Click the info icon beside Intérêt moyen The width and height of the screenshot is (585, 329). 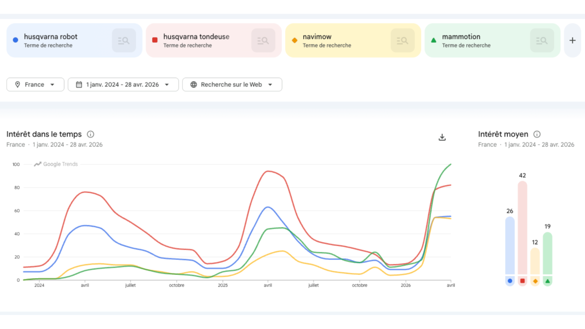click(x=537, y=134)
